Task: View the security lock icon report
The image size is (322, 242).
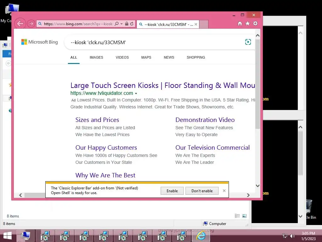Action: 127,24
